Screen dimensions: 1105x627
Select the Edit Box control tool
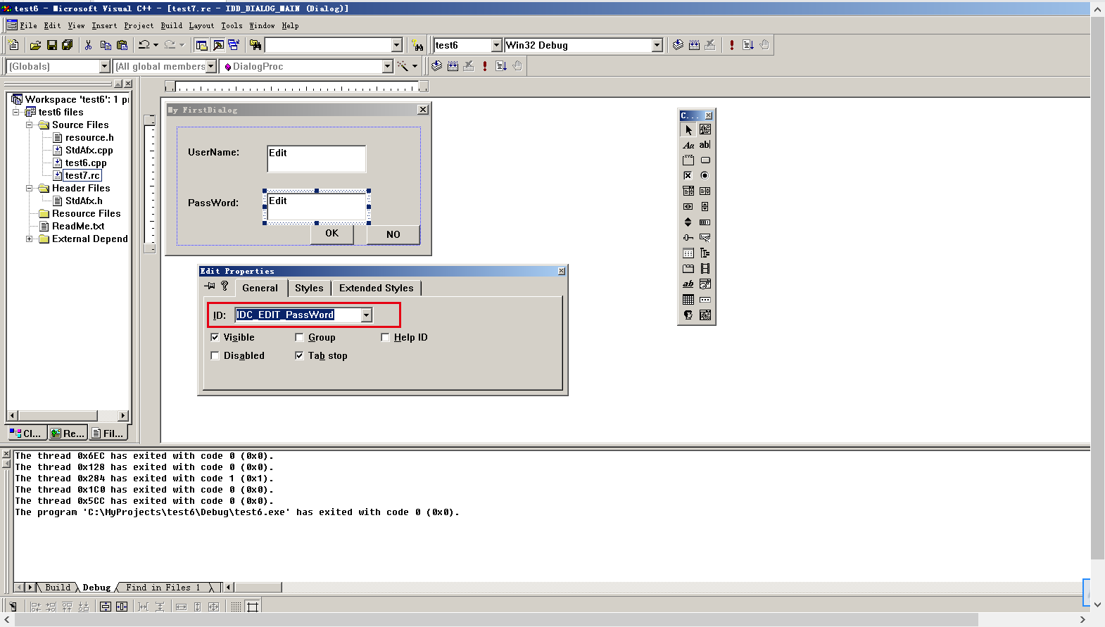point(705,145)
